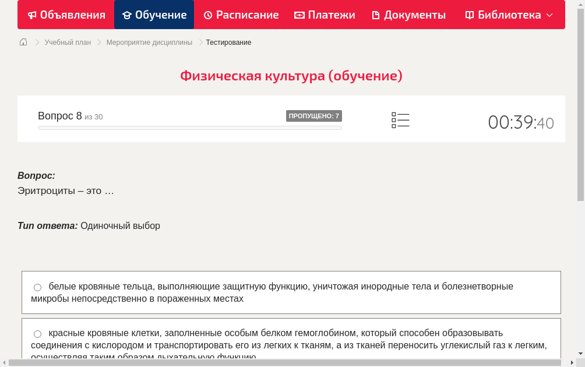The image size is (585, 367).
Task: Click the 'Вопрос 8 из 30' label
Action: pos(70,116)
